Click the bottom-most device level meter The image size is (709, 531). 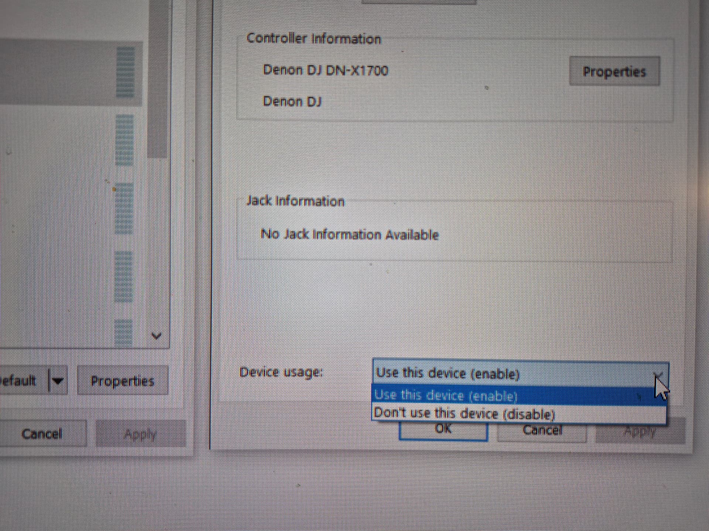click(124, 334)
